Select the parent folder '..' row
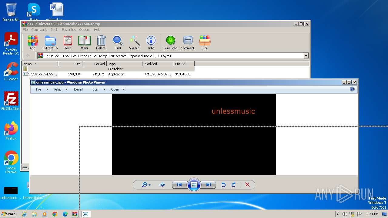This screenshot has height=218, width=388. click(108, 69)
